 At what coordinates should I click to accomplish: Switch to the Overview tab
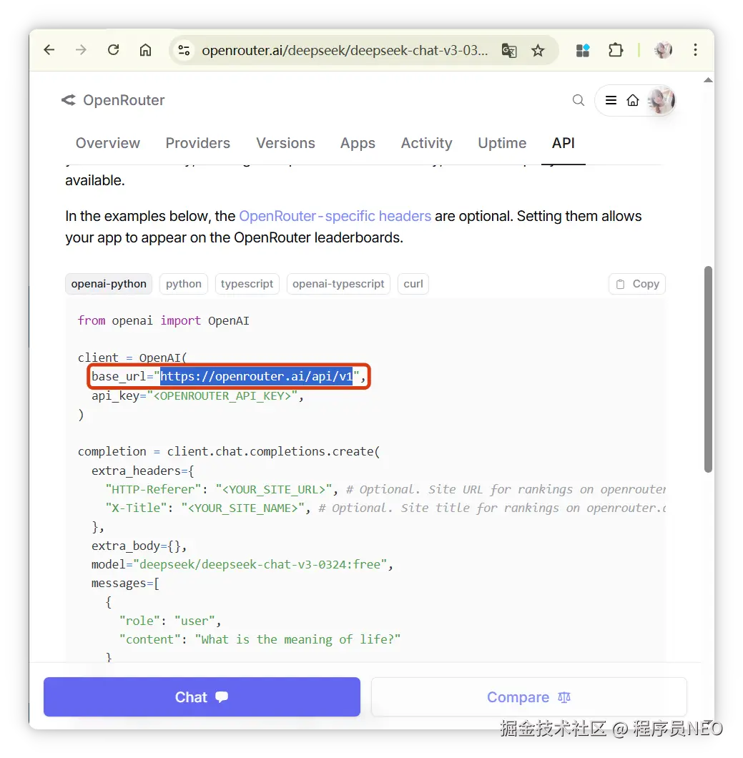click(108, 143)
